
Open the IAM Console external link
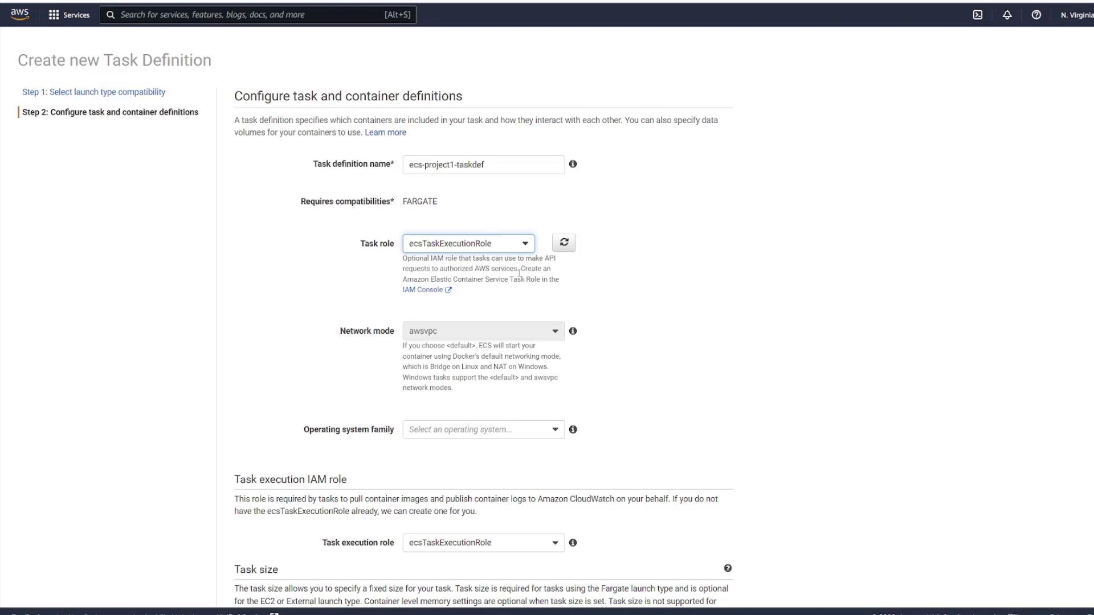pyautogui.click(x=427, y=290)
